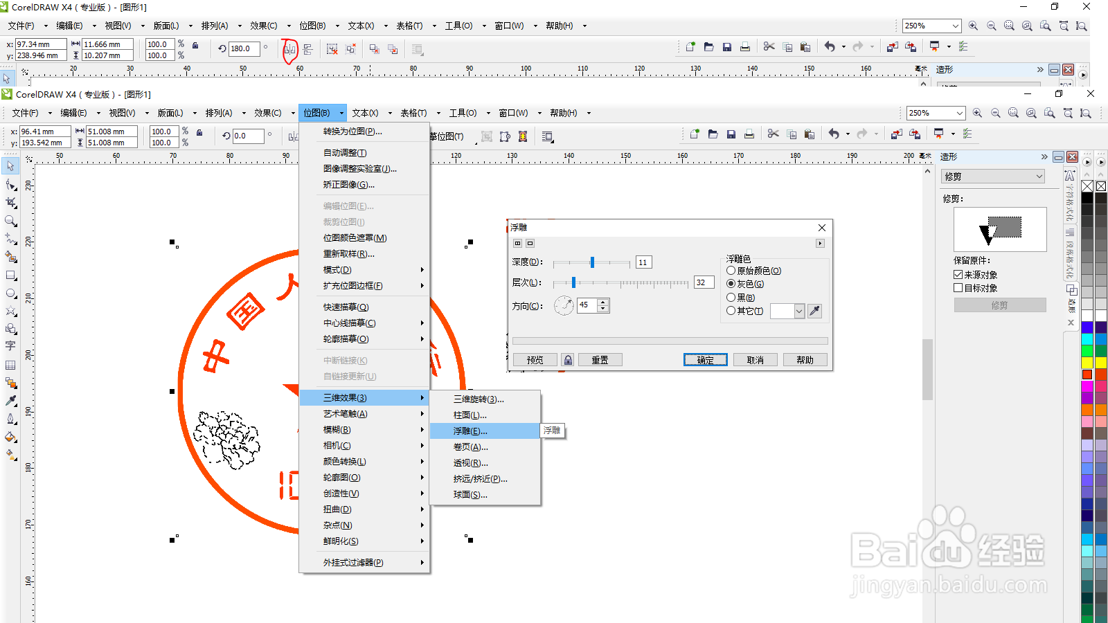Toggle the 来源对象 checkbox

(958, 275)
